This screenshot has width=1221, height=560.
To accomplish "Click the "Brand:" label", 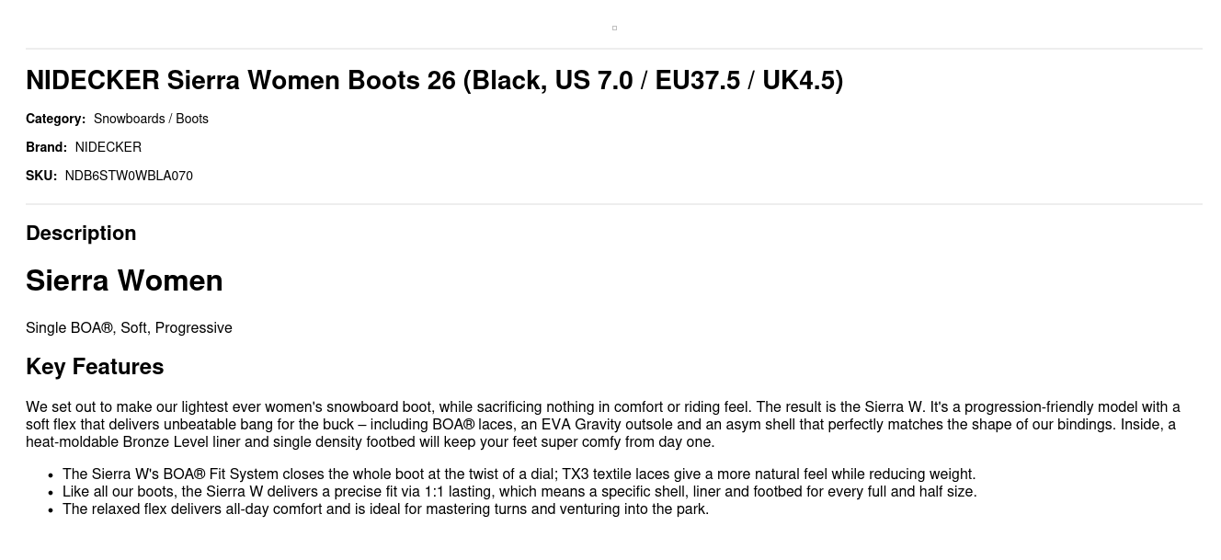I will pyautogui.click(x=46, y=147).
